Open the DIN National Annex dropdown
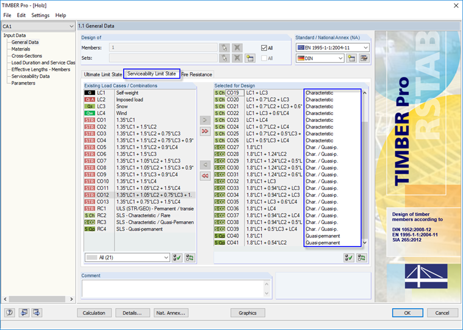 pos(320,58)
